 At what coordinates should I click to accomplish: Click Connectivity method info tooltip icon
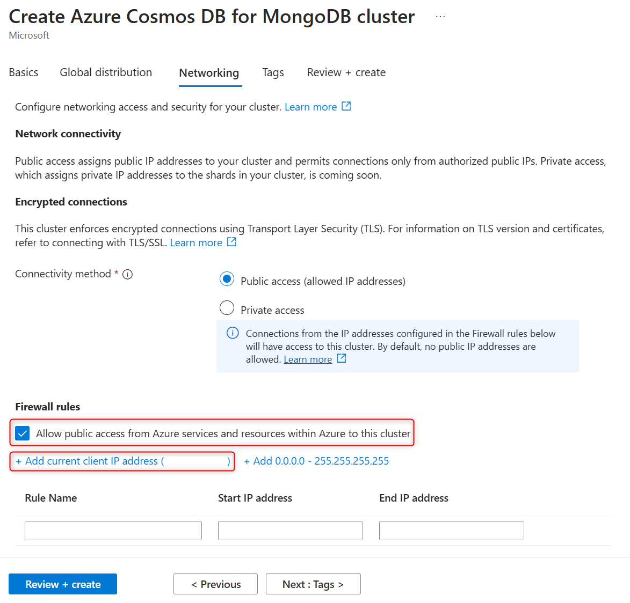127,274
